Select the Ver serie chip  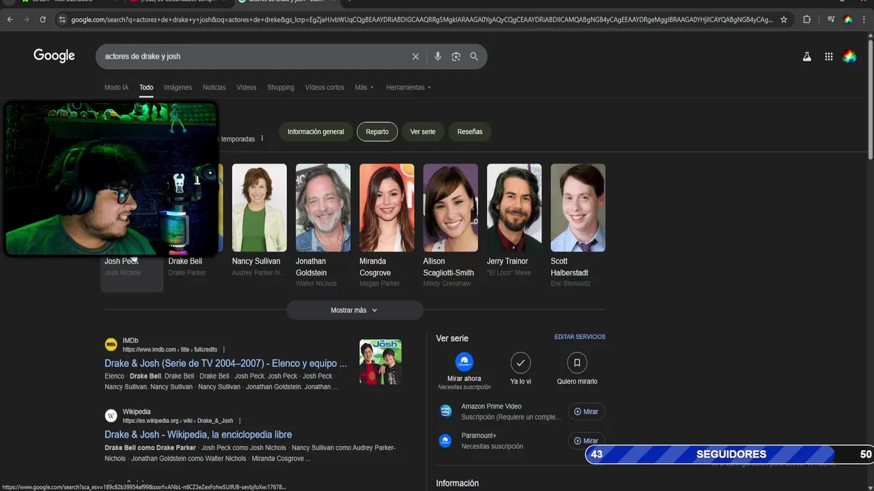(423, 132)
